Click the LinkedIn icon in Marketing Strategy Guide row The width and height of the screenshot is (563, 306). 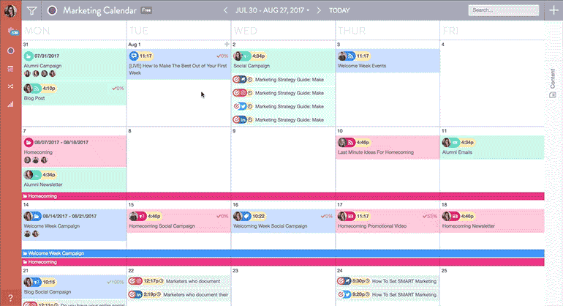[243, 120]
